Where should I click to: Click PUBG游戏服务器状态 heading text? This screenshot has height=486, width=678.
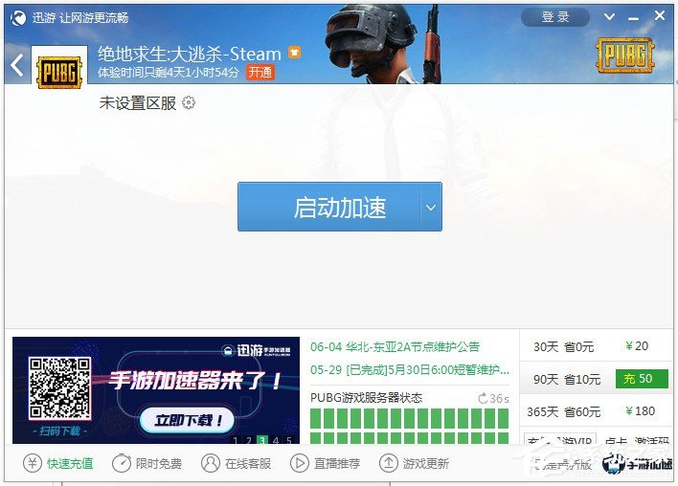coord(366,398)
